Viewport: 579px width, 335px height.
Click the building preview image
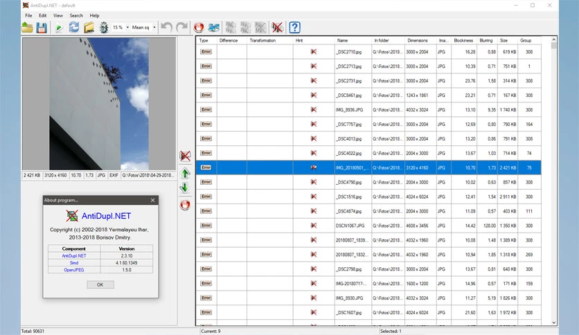99,104
